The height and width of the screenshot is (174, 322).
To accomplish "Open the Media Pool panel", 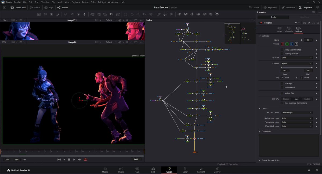I will coord(18,8).
